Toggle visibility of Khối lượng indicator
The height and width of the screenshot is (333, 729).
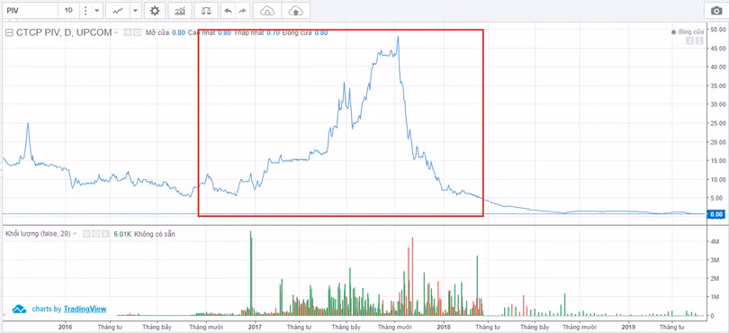(x=86, y=234)
